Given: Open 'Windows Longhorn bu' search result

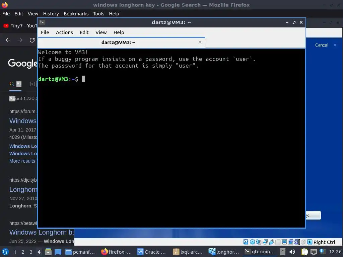Looking at the screenshot, I should pos(42,232).
